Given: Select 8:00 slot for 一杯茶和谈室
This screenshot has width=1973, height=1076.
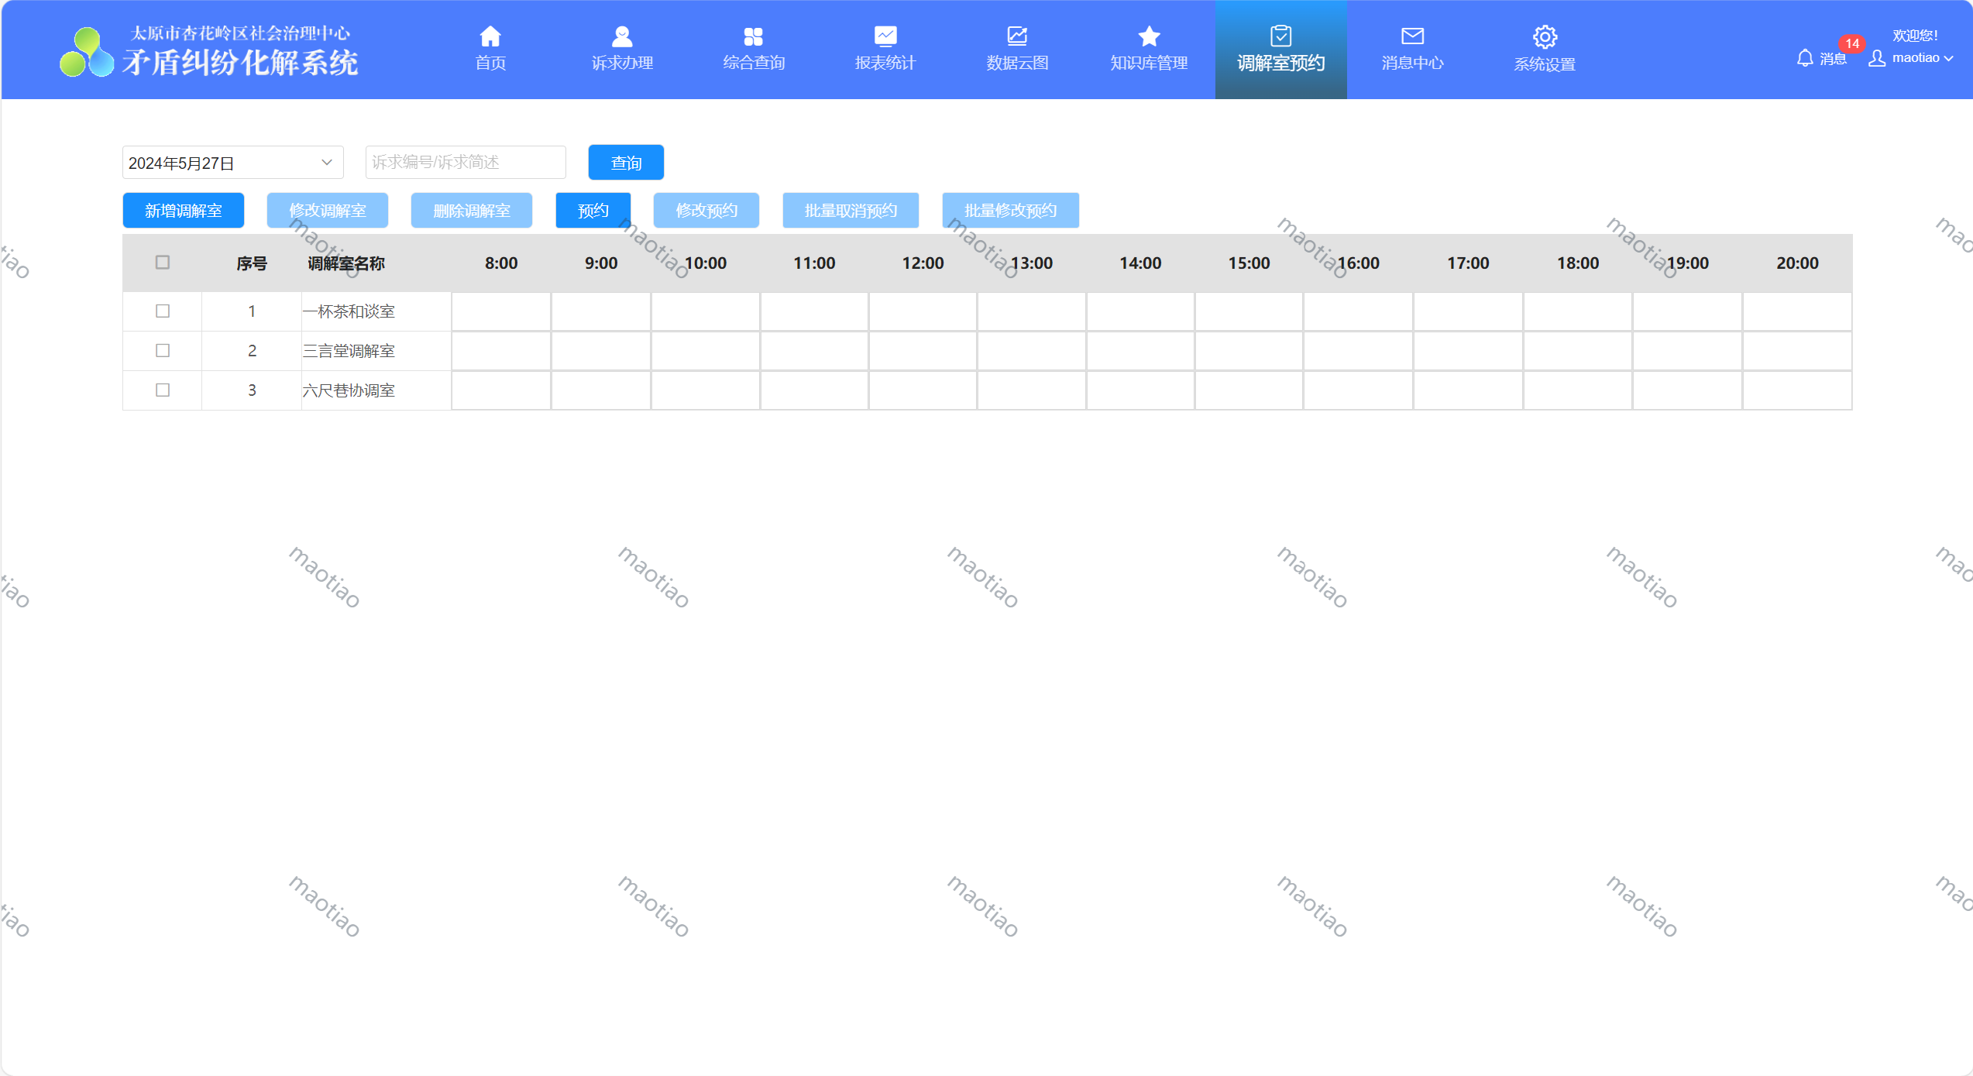Looking at the screenshot, I should click(501, 311).
